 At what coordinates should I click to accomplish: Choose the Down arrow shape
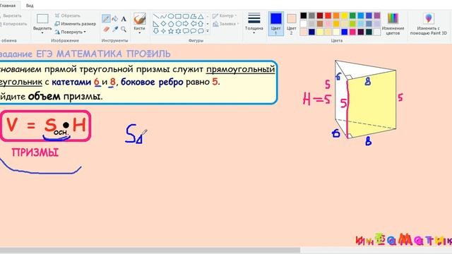point(156,31)
